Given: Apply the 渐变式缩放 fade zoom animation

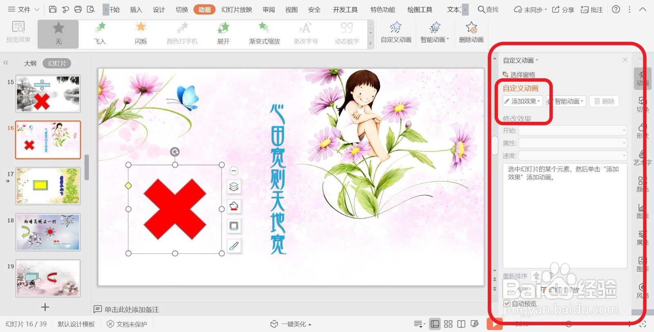Looking at the screenshot, I should click(264, 34).
